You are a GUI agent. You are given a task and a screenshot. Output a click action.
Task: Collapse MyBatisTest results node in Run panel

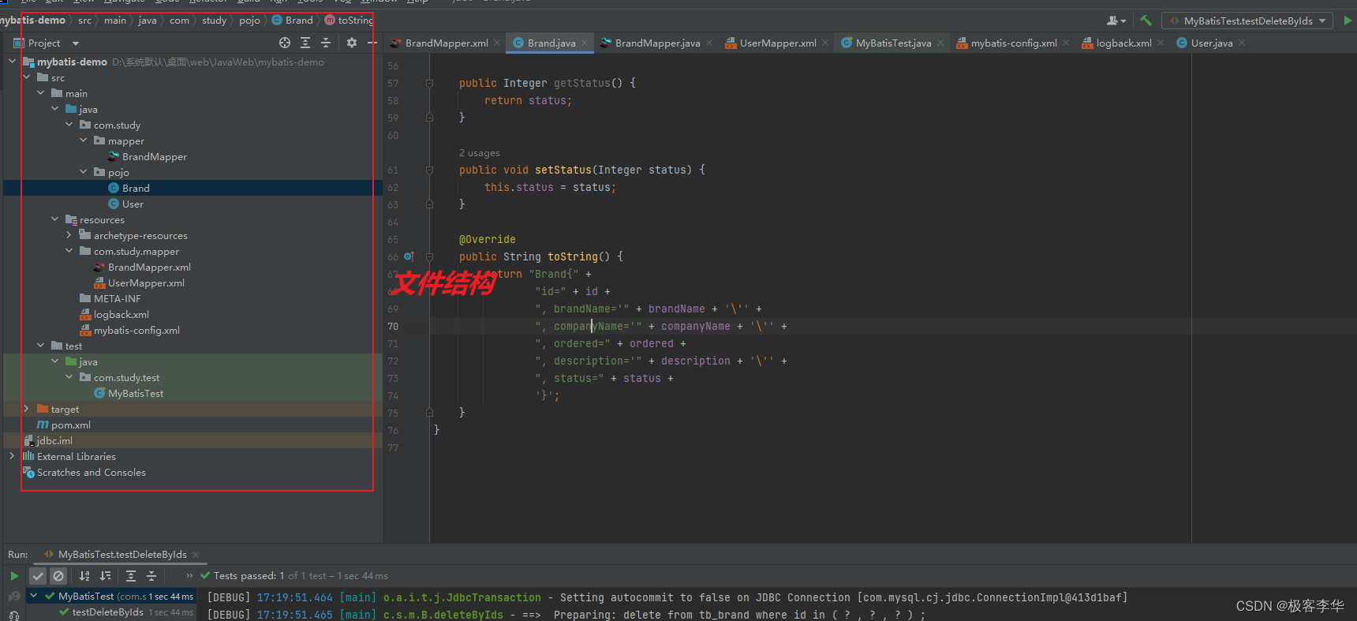pyautogui.click(x=33, y=596)
